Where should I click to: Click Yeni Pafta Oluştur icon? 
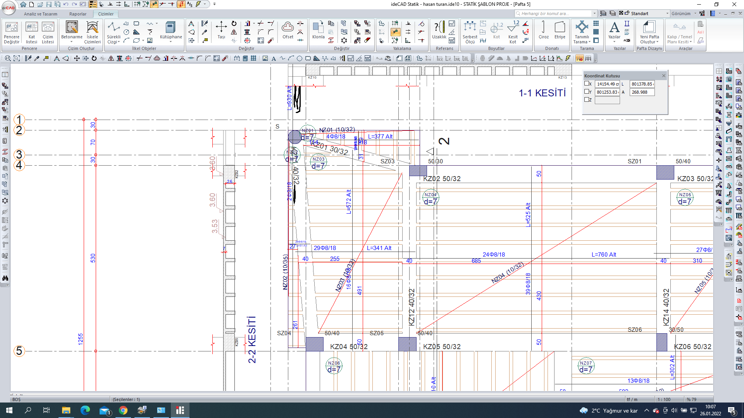[649, 27]
